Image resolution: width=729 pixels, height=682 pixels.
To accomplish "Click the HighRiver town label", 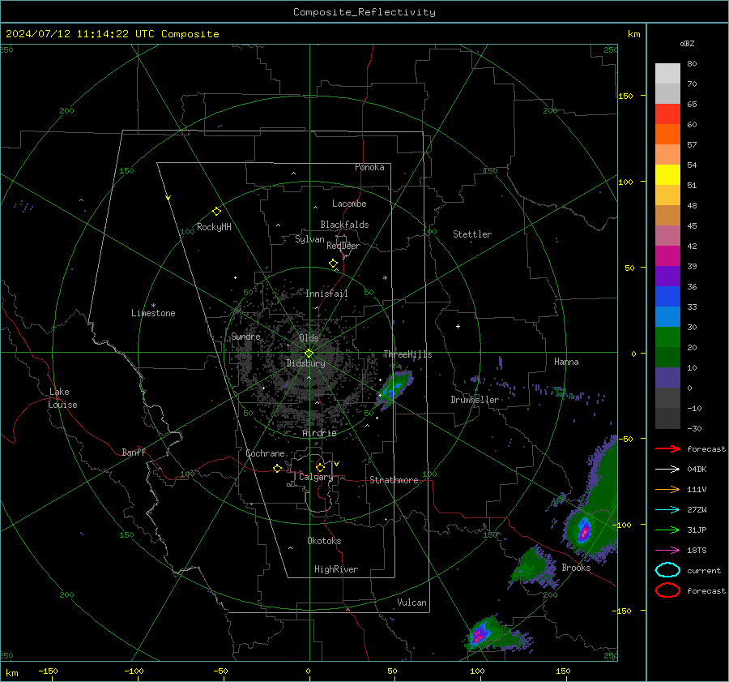I will pos(336,569).
